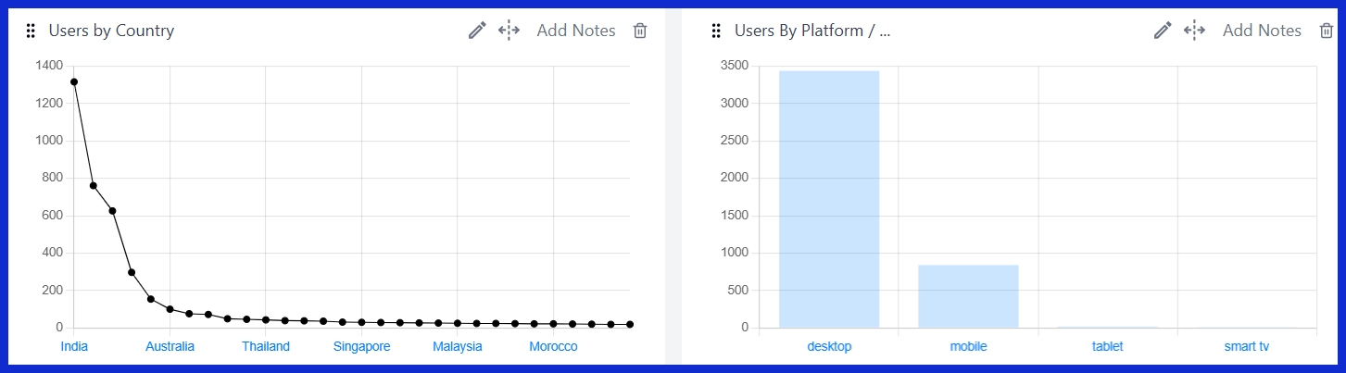Click the desktop bar in platform chart

[x=829, y=199]
